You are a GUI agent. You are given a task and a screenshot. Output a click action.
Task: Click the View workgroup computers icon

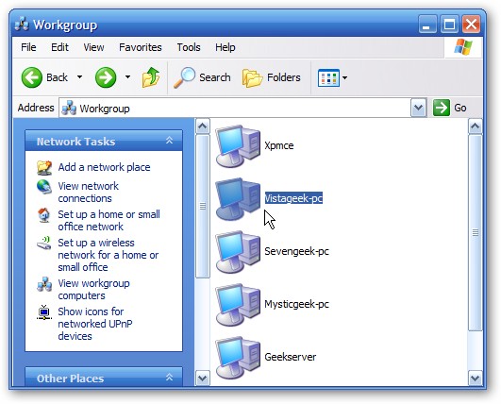point(44,284)
